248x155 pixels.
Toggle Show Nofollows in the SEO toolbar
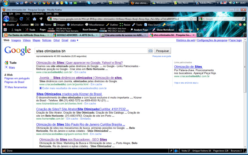tap(163, 30)
